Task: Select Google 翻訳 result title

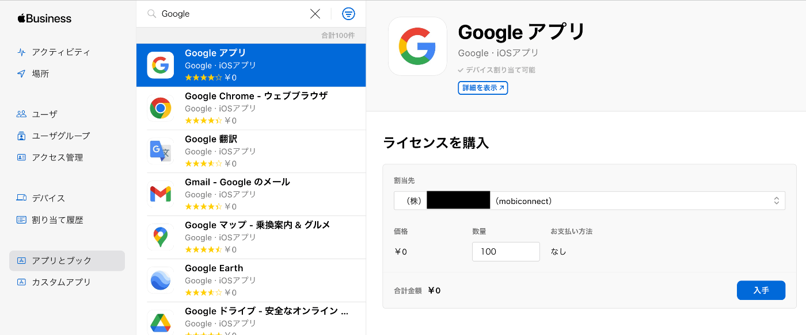Action: [211, 139]
